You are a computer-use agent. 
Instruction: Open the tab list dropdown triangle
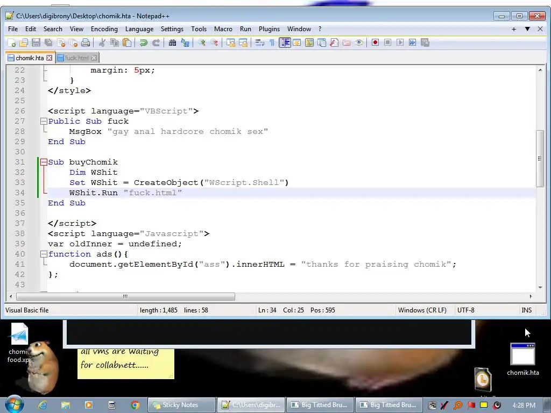[x=527, y=29]
